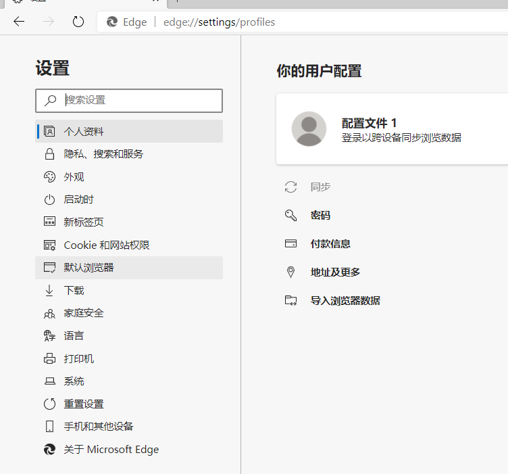Viewport: 508px width, 474px height.
Task: Open 重置设置 page
Action: tap(84, 404)
